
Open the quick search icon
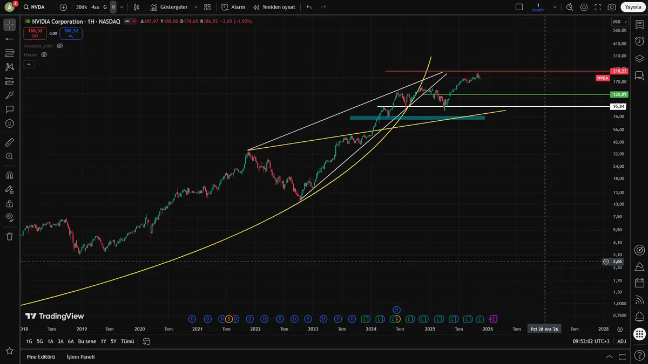point(570,7)
